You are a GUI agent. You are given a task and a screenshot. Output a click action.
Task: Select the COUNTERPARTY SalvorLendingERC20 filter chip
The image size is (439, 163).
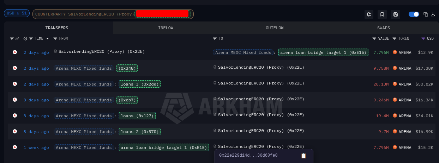[x=113, y=14]
